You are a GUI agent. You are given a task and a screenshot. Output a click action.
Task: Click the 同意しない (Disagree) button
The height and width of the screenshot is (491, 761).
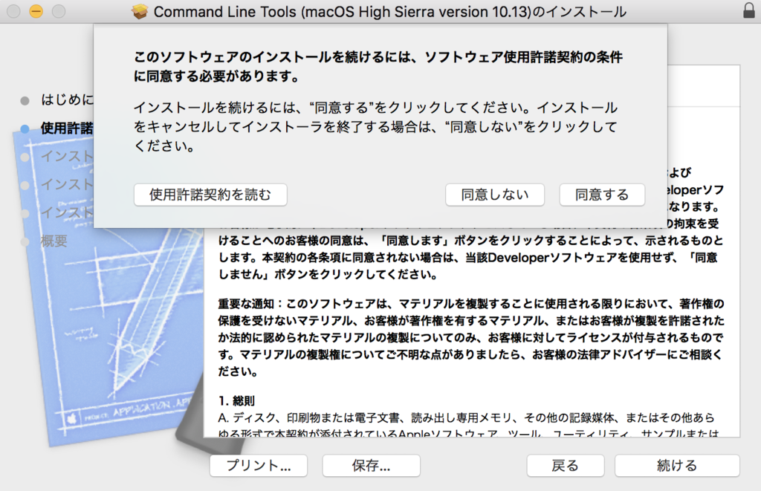tap(494, 195)
